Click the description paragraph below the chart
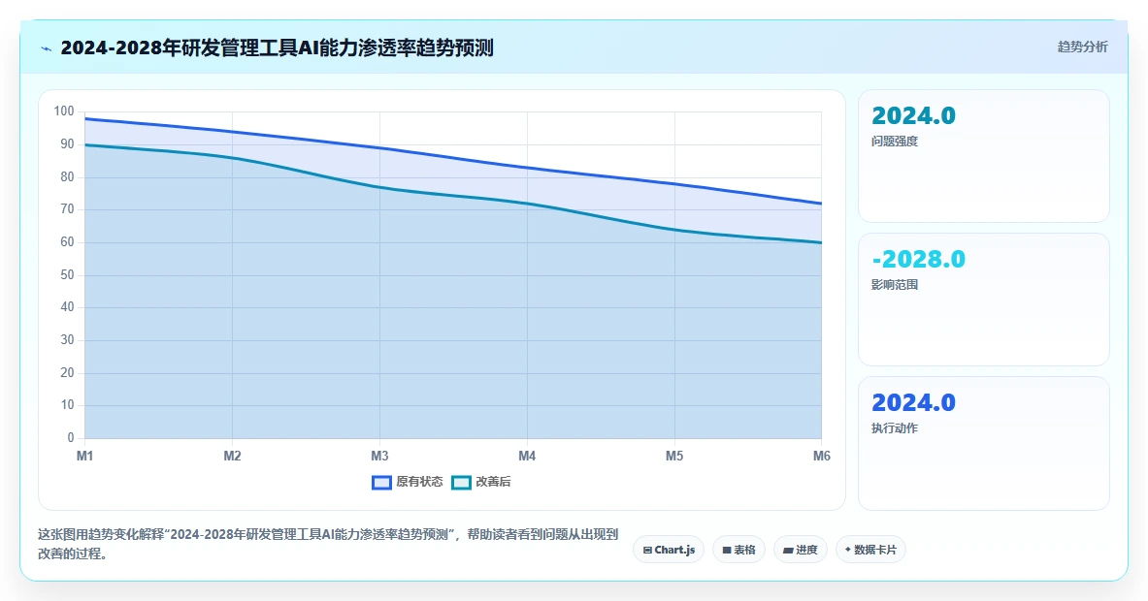 [x=328, y=544]
